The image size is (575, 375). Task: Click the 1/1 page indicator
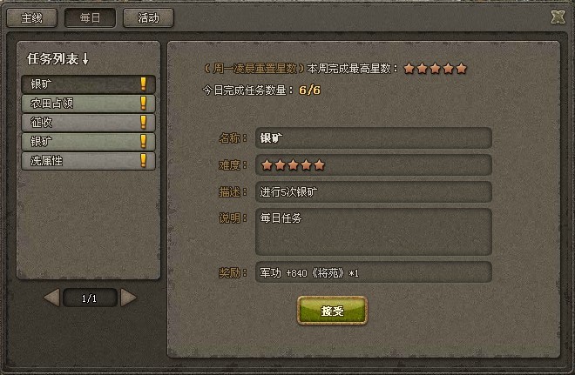90,298
